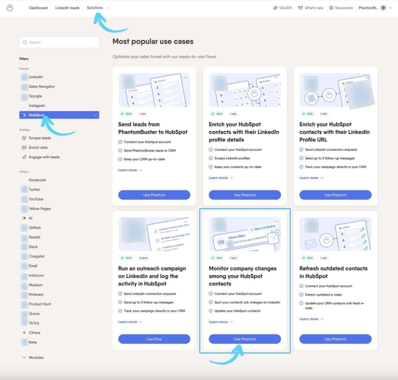Go to the Dashboard tab
The image size is (398, 380).
coord(38,8)
